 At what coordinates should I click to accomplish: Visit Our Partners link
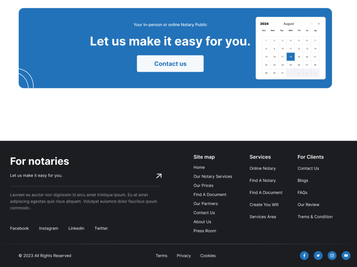coord(206,204)
